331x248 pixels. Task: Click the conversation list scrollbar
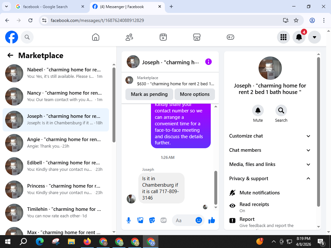click(x=114, y=105)
